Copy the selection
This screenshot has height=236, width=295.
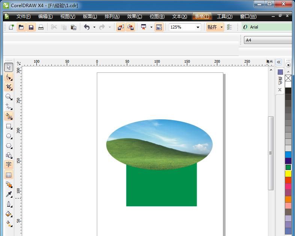point(64,27)
